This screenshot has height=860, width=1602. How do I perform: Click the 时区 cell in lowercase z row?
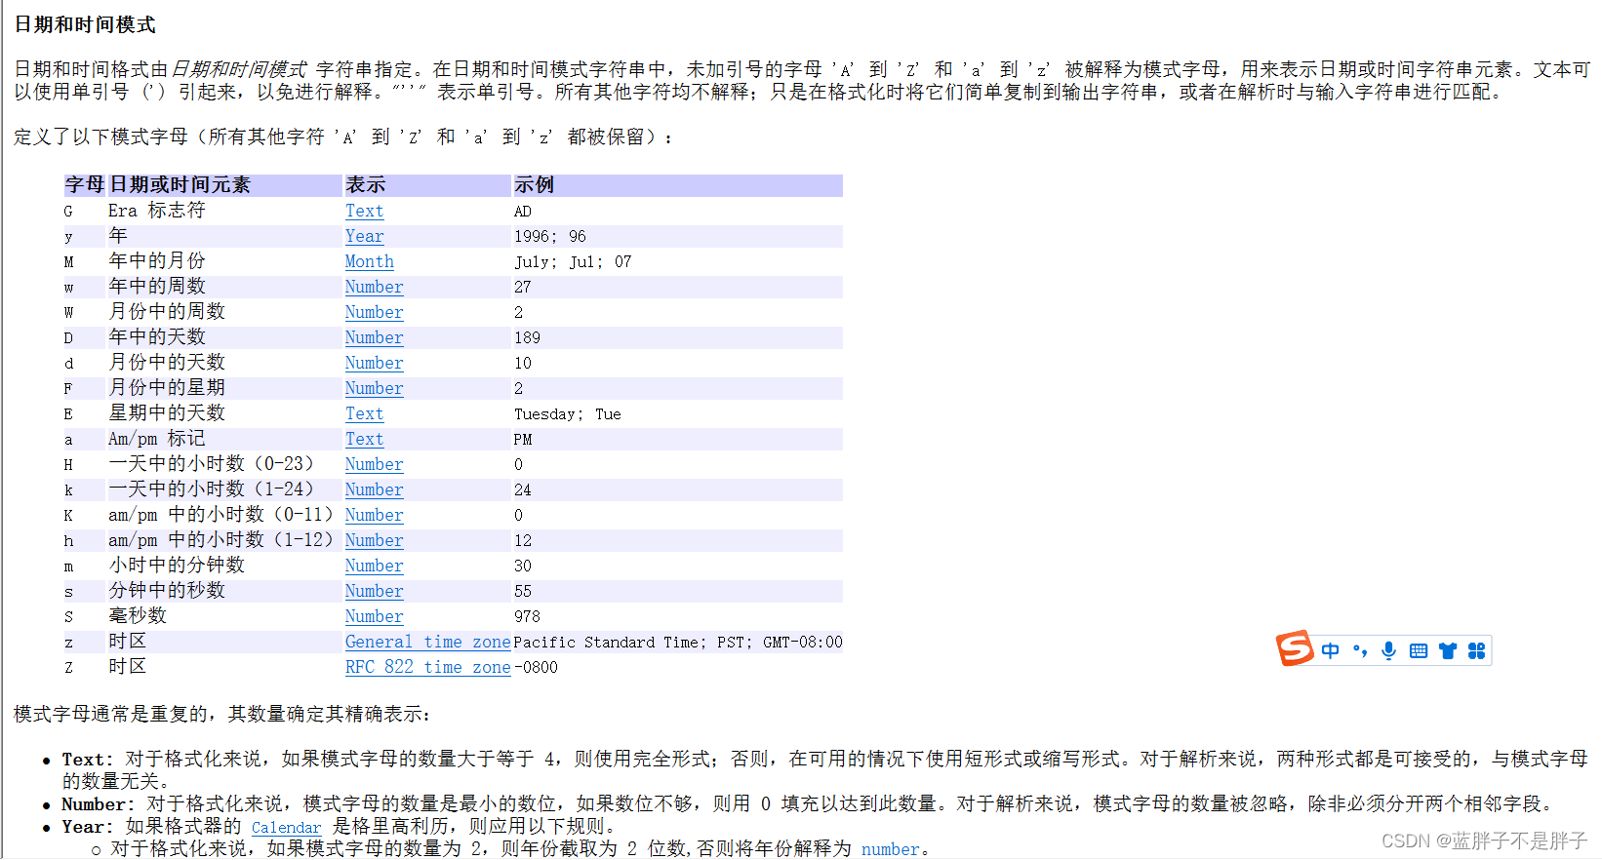(x=128, y=642)
